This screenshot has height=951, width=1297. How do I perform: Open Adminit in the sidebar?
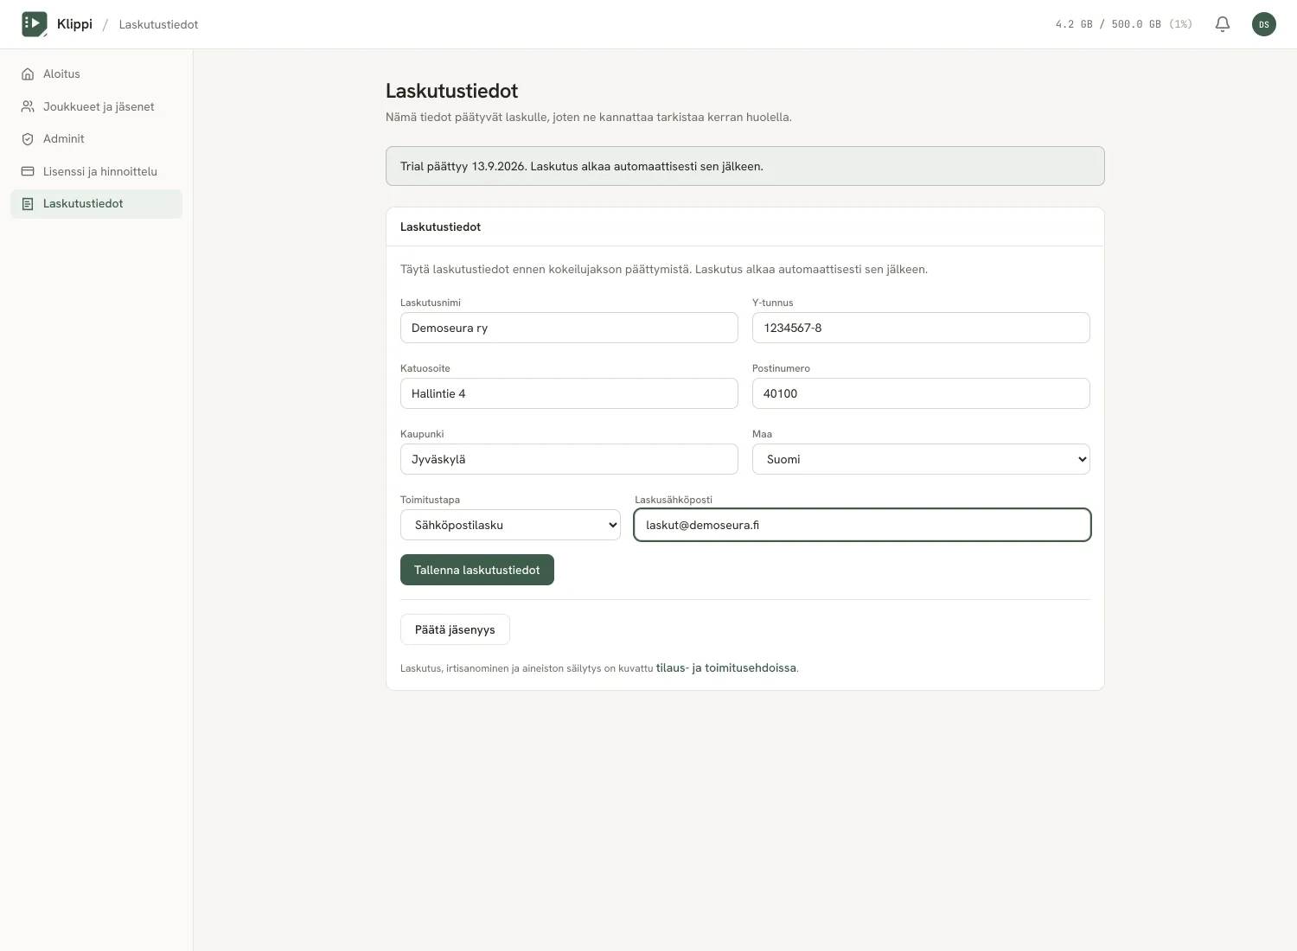(96, 139)
